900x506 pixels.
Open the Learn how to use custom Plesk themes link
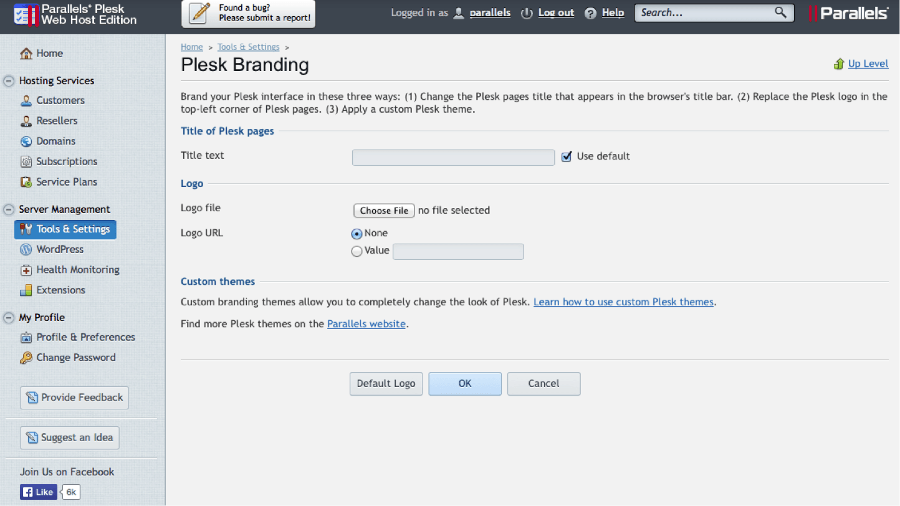coord(623,302)
